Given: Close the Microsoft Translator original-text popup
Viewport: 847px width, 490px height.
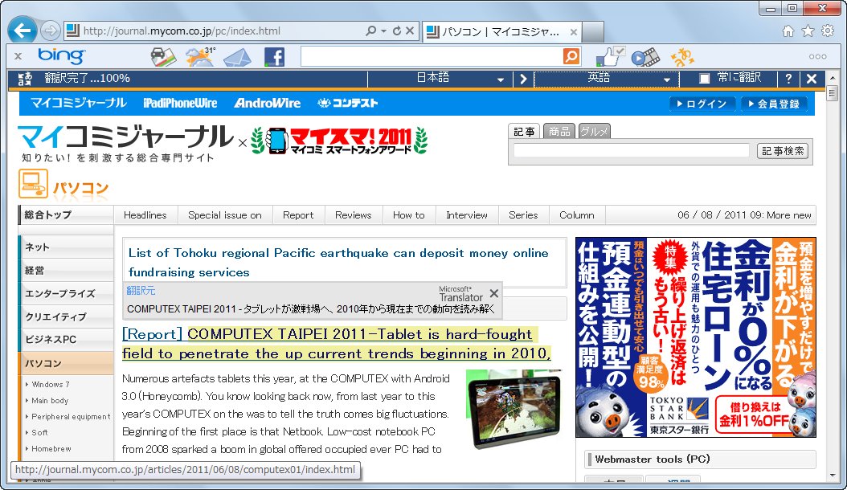Looking at the screenshot, I should (493, 293).
